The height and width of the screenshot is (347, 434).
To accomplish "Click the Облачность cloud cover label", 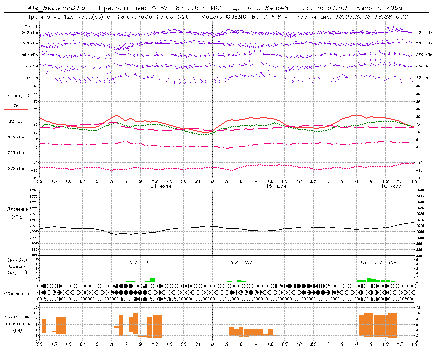I will click(17, 294).
